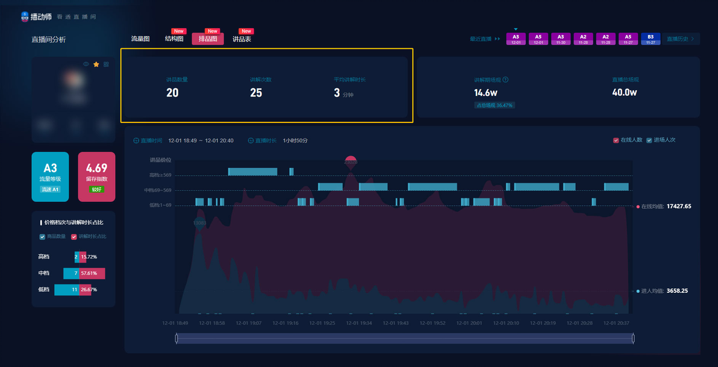The height and width of the screenshot is (367, 718).
Task: Click the right handle of timeline range slider
Action: click(633, 339)
